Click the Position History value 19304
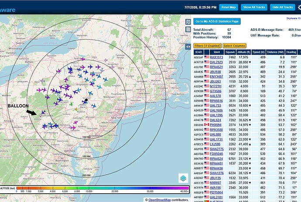 (x=226, y=37)
